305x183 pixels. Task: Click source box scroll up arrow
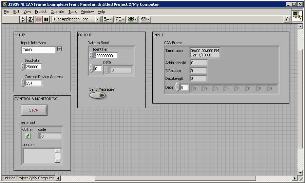(x=58, y=151)
